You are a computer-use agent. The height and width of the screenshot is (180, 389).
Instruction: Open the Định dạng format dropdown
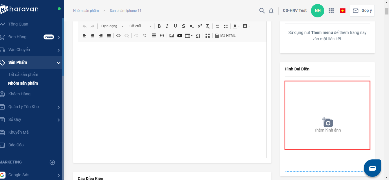112,26
